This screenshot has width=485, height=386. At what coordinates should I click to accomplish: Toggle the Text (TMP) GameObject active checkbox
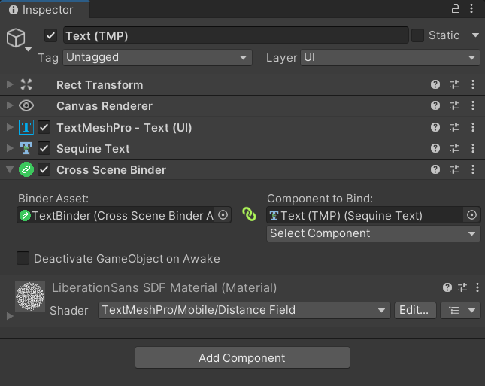tap(51, 35)
